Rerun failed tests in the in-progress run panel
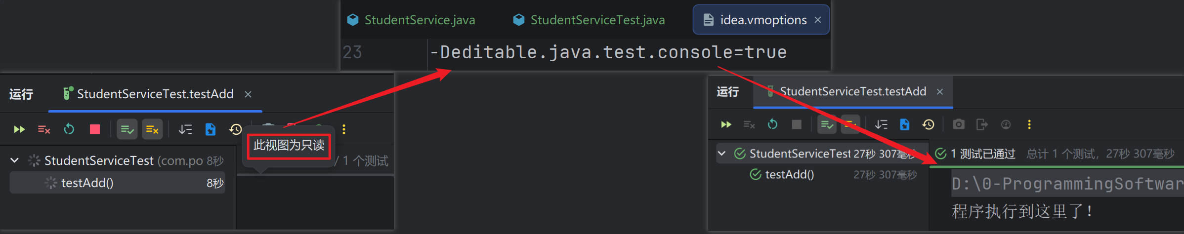Screen dimensions: 1184x234 pyautogui.click(x=44, y=129)
